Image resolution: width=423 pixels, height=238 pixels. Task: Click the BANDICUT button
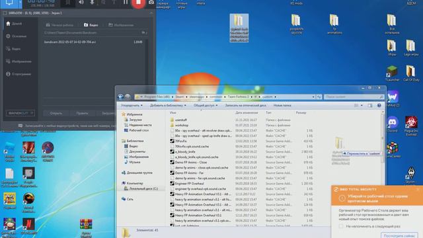20,113
